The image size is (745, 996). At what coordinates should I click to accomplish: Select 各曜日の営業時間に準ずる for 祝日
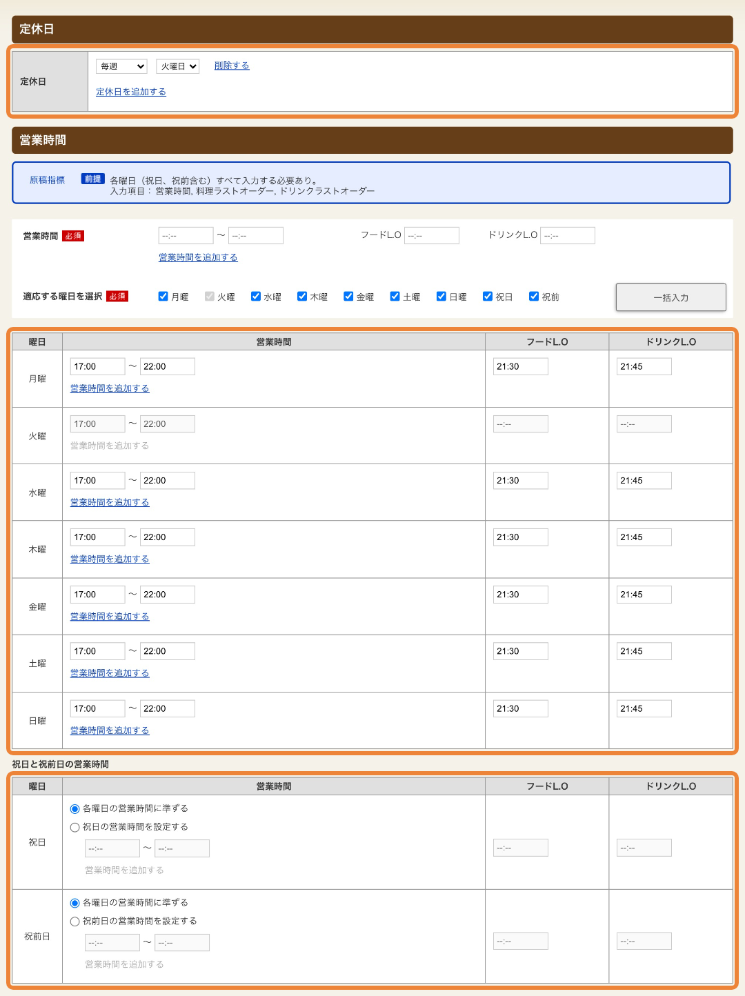(x=74, y=808)
